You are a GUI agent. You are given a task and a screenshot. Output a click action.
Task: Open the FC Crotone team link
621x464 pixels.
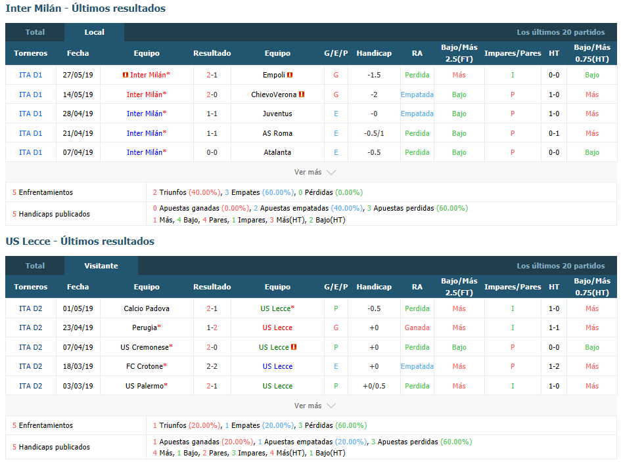(x=145, y=366)
